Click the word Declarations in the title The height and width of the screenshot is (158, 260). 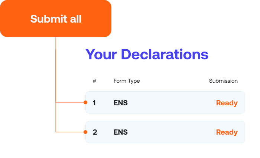tap(165, 54)
